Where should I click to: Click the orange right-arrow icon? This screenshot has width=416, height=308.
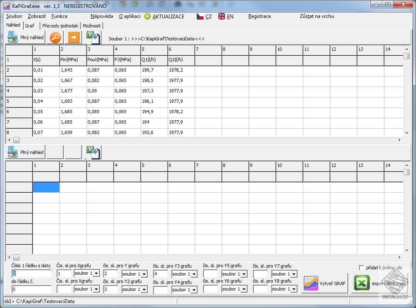[x=74, y=37]
